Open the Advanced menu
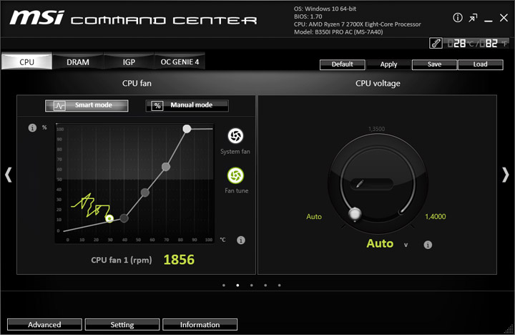The image size is (515, 335). click(44, 324)
